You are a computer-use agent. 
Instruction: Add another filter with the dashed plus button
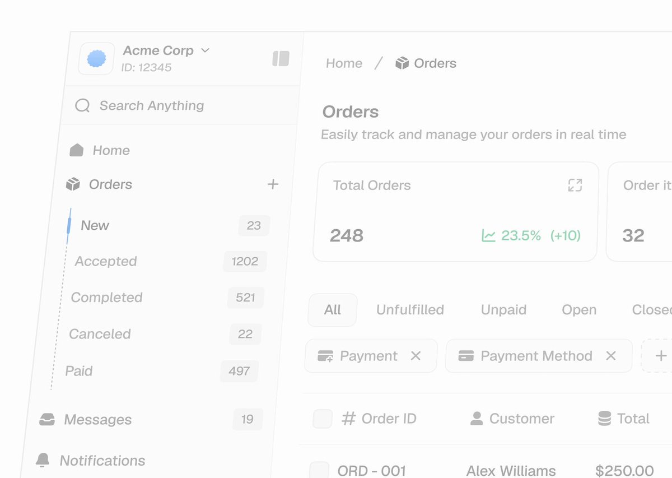tap(658, 356)
